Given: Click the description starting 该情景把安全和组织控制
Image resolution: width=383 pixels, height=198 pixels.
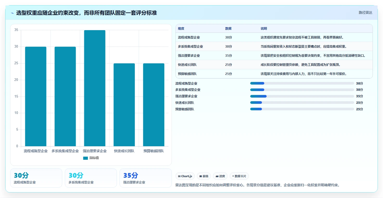Looking at the screenshot, I should [x=313, y=56].
